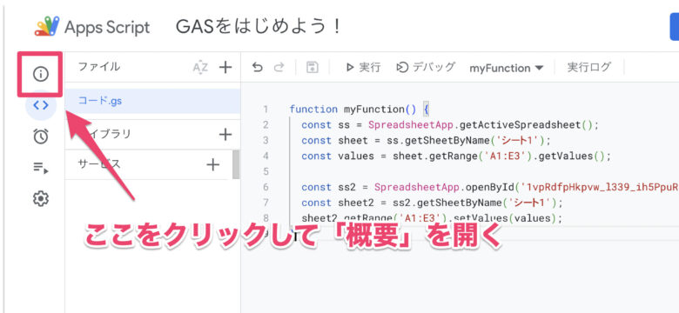
Task: Select the コード.gs file
Action: pos(152,101)
